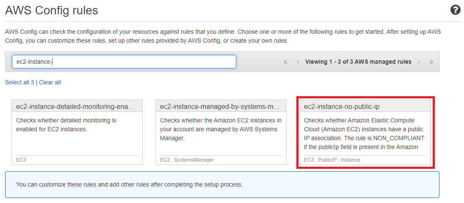Click the rule search field containing ec2-instance-
The width and height of the screenshot is (464, 203).
pyautogui.click(x=124, y=62)
